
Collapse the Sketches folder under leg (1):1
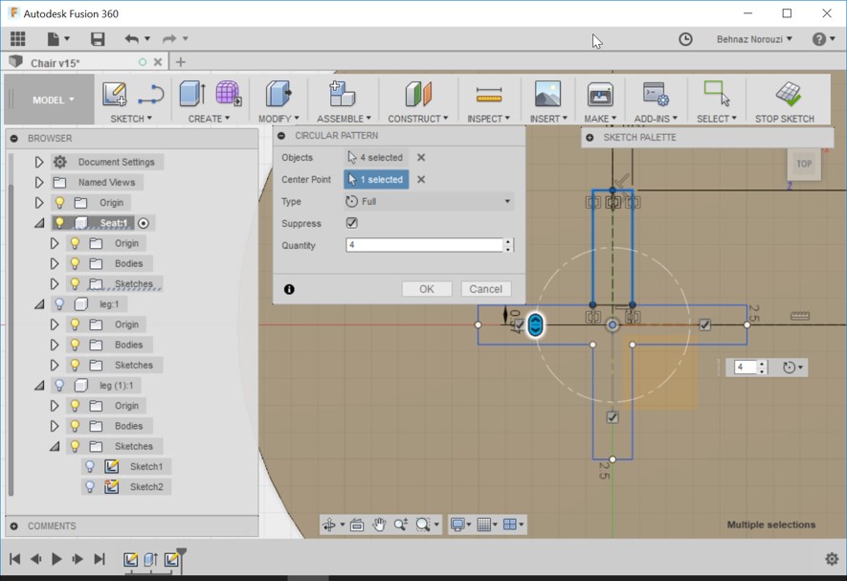[55, 446]
